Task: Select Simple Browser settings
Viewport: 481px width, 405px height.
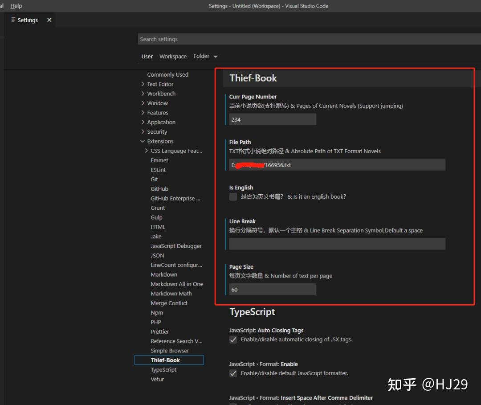Action: click(x=170, y=350)
